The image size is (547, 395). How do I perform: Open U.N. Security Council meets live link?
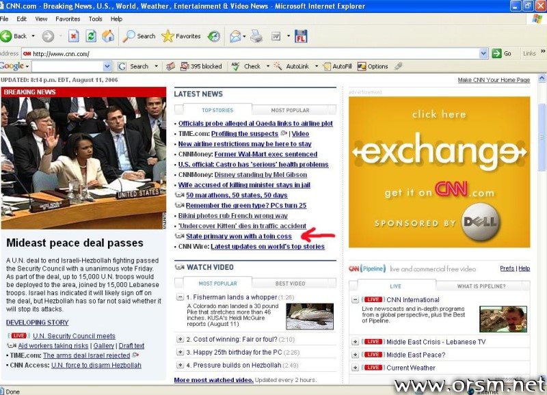(x=74, y=336)
